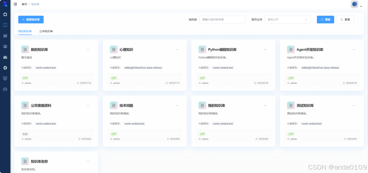The height and width of the screenshot is (173, 368).
Task: Open the briefcase toolbox icon in sidebar
Action: (x=5, y=89)
